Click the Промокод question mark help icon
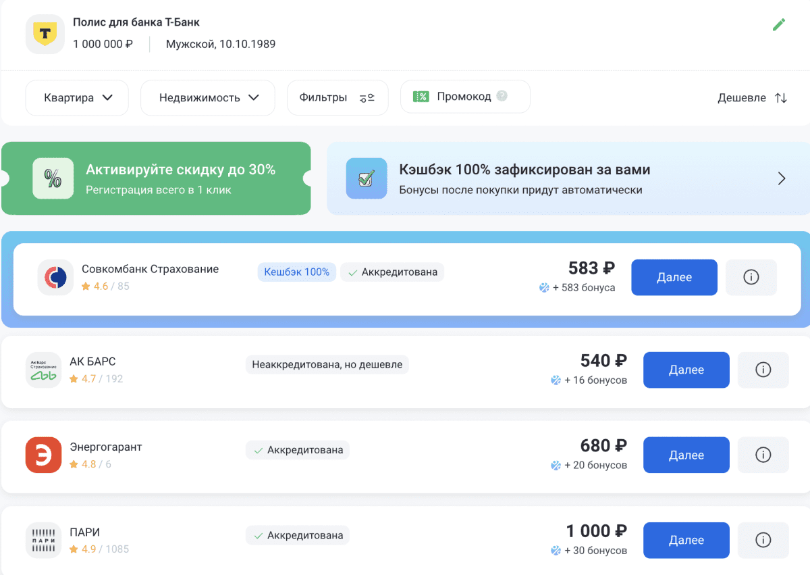The width and height of the screenshot is (810, 575). pos(502,97)
